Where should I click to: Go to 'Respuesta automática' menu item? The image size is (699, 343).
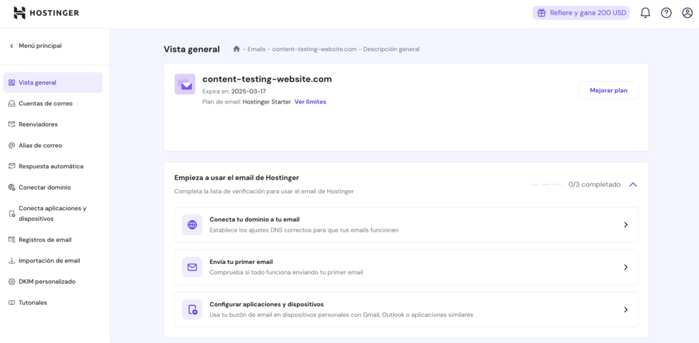point(51,166)
